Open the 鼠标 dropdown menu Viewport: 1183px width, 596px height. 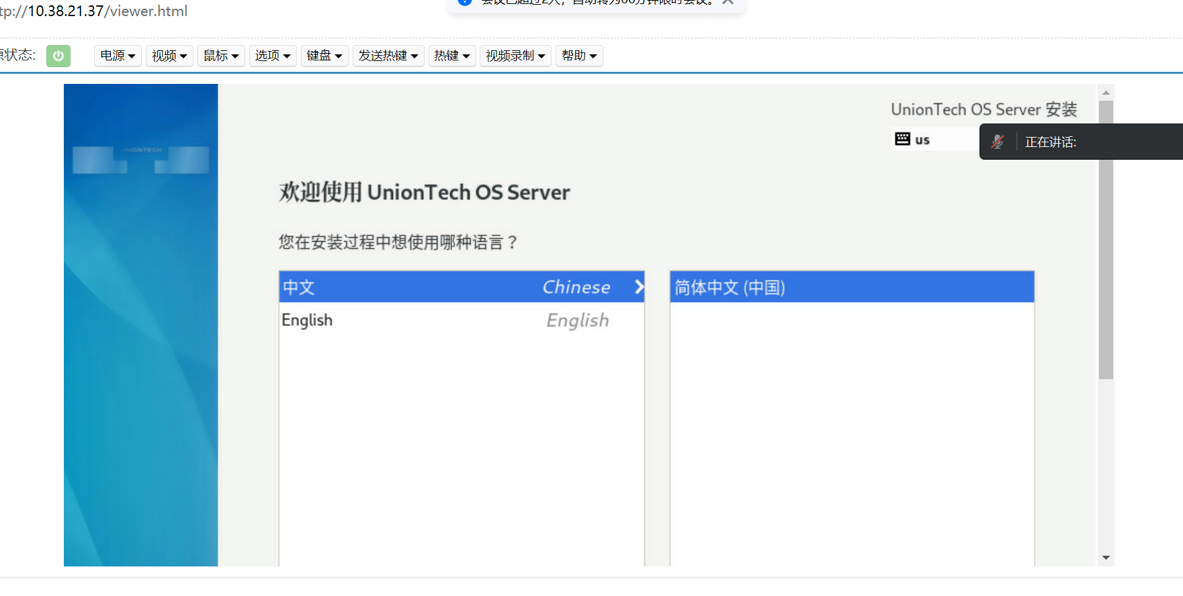tap(221, 56)
